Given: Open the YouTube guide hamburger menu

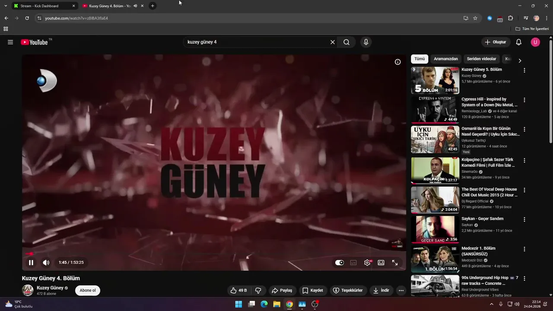Looking at the screenshot, I should pos(10,42).
